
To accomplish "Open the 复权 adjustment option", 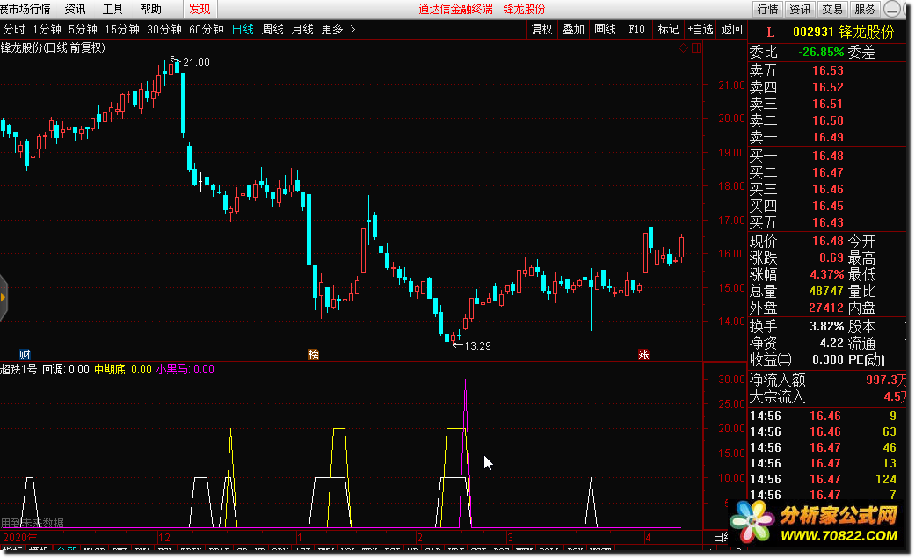I will point(541,29).
